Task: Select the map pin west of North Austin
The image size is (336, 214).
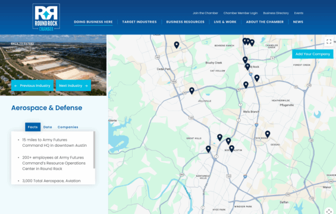Action: pos(208,149)
